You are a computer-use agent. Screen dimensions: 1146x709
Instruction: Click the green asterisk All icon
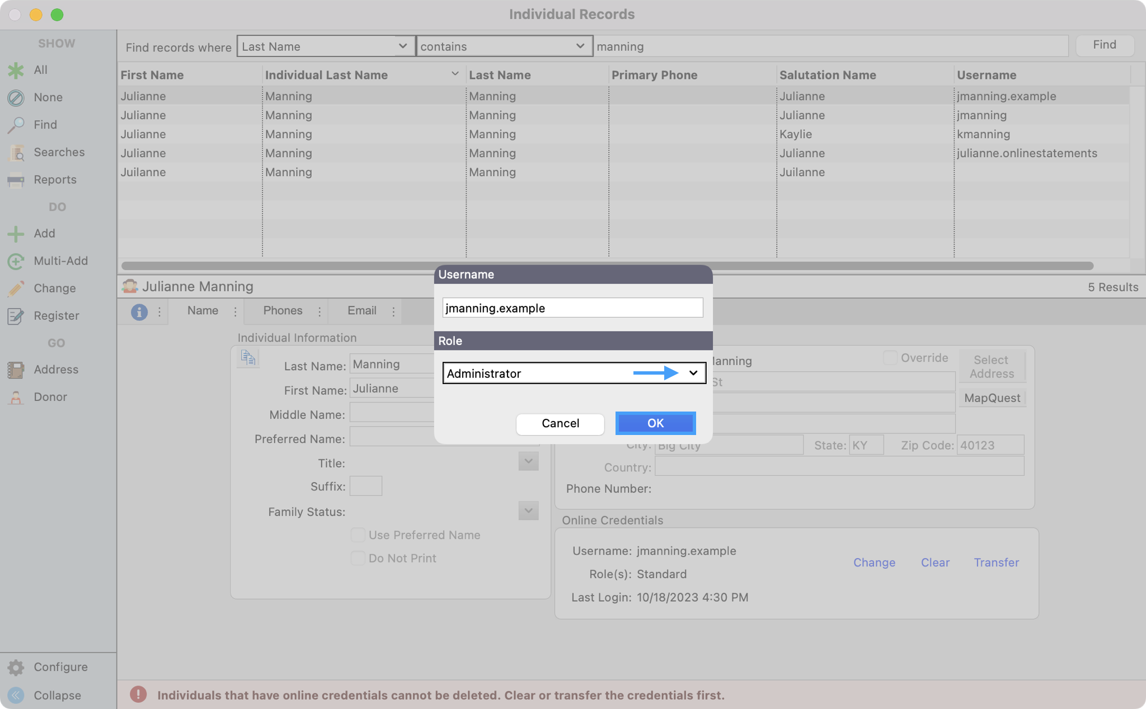click(x=16, y=70)
